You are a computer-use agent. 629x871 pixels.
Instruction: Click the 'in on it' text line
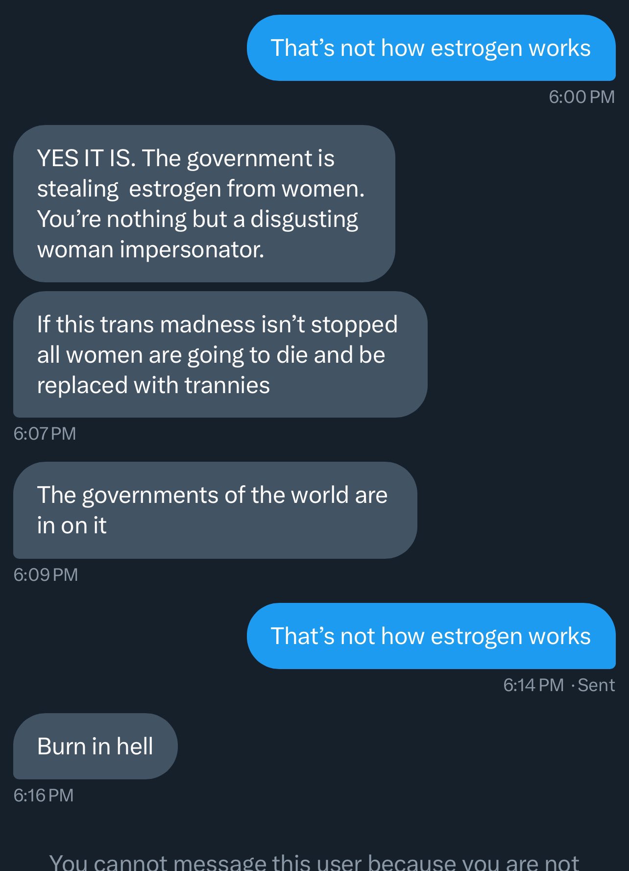pos(72,525)
